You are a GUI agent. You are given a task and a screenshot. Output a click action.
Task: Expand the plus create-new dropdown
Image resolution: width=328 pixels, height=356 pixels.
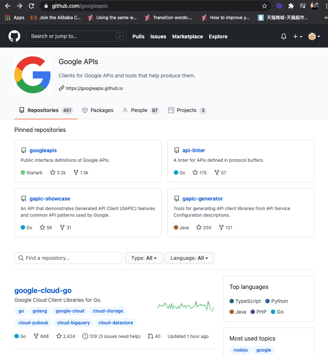(297, 36)
